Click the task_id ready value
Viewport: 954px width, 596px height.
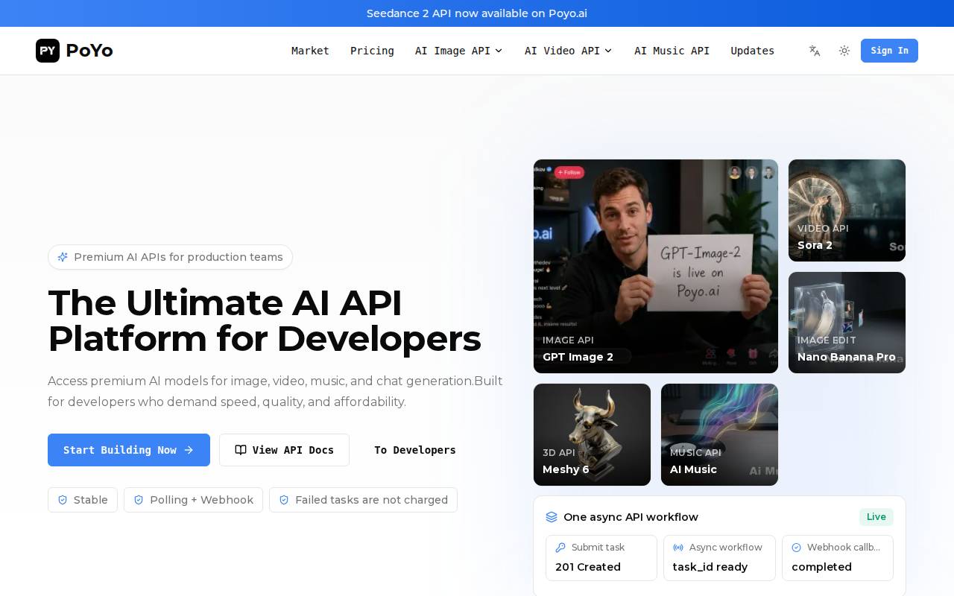710,567
